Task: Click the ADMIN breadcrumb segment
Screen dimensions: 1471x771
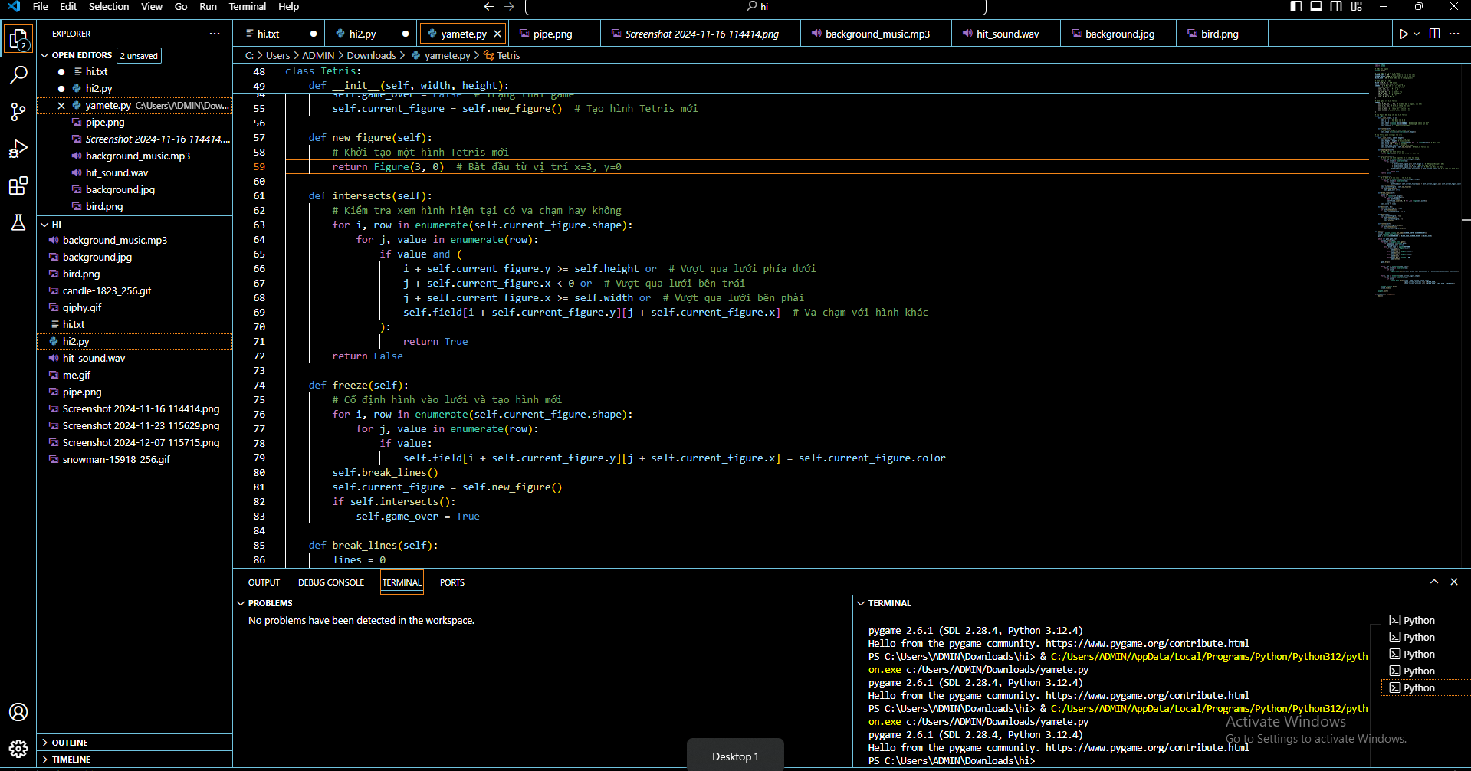Action: [x=318, y=55]
